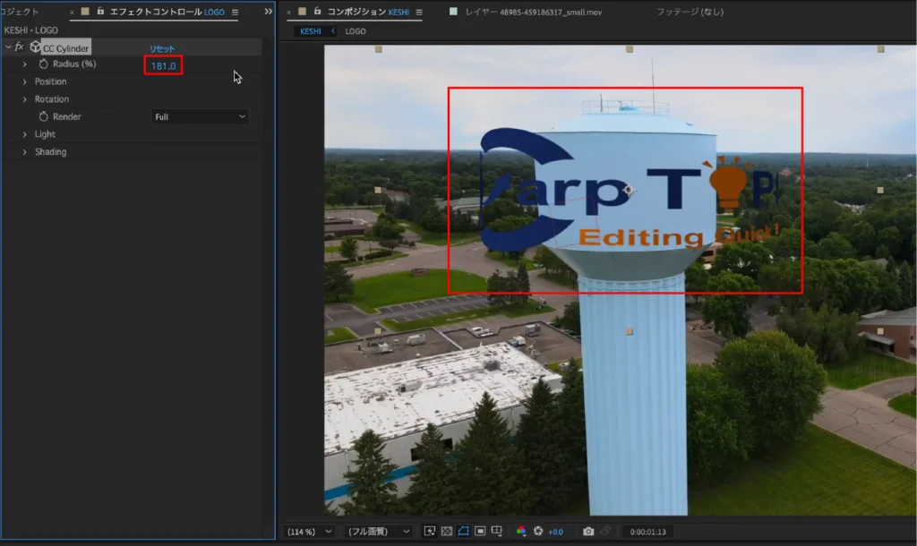The height and width of the screenshot is (546, 917).
Task: Toggle the region of interest button
Action: [x=480, y=531]
